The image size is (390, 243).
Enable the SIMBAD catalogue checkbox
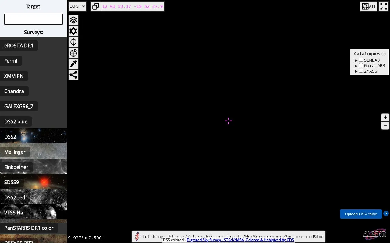[361, 60]
